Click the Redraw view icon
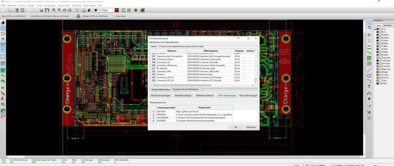Screen dimensions: 394x166 pos(65,10)
